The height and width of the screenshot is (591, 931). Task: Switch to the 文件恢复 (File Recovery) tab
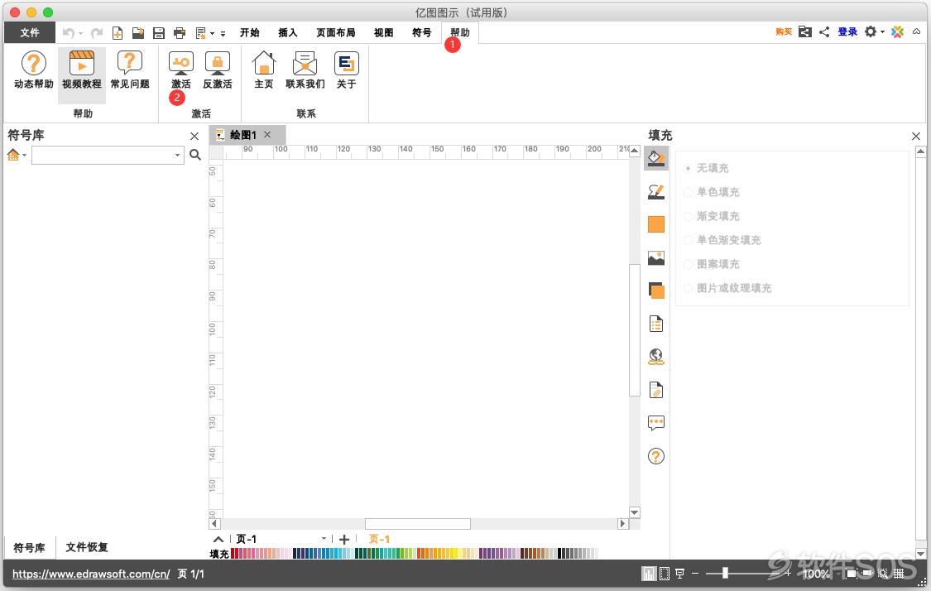(x=87, y=547)
